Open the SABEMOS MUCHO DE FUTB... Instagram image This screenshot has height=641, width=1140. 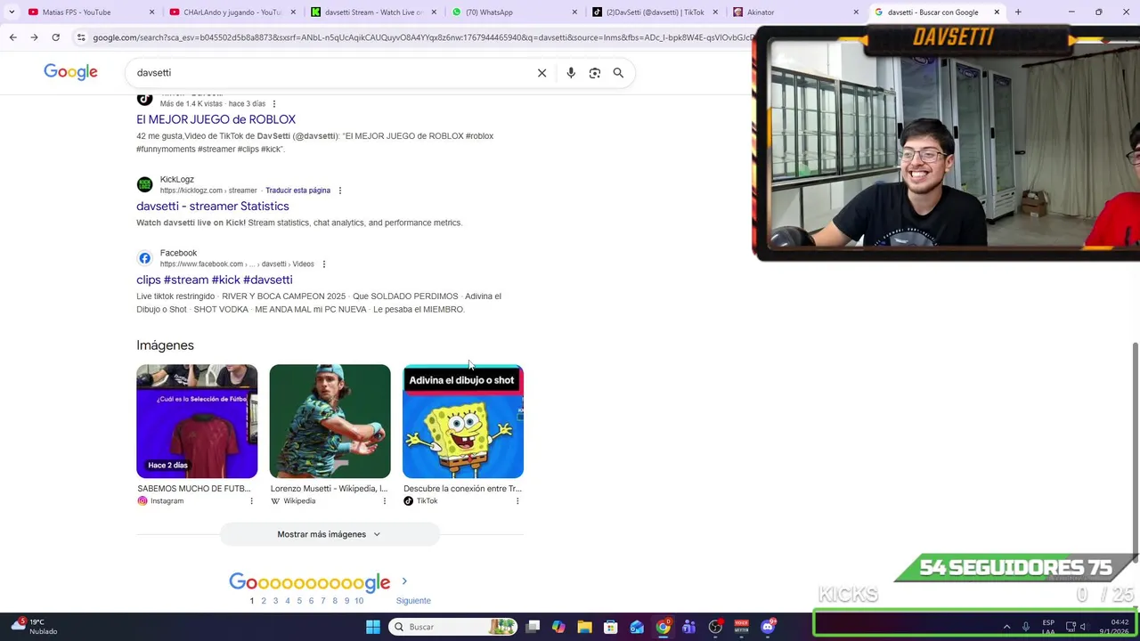point(197,421)
